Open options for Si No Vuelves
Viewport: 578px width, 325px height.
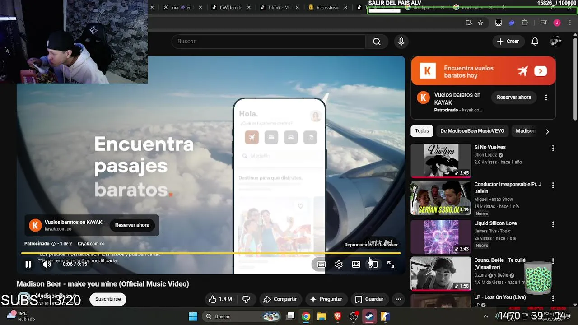(553, 148)
